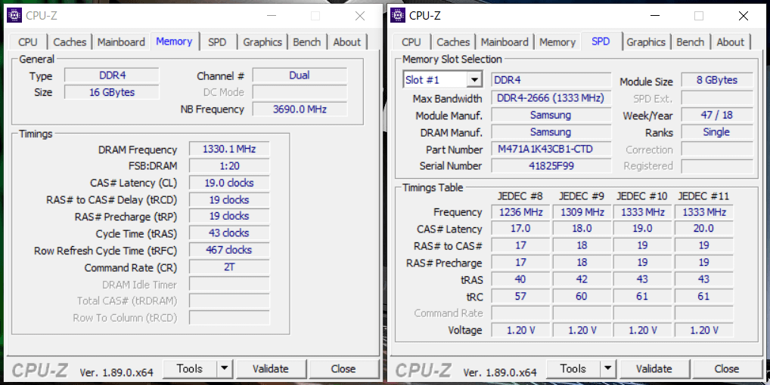Screen dimensions: 770x385
Task: Select the Memory tab in left window
Action: 174,42
